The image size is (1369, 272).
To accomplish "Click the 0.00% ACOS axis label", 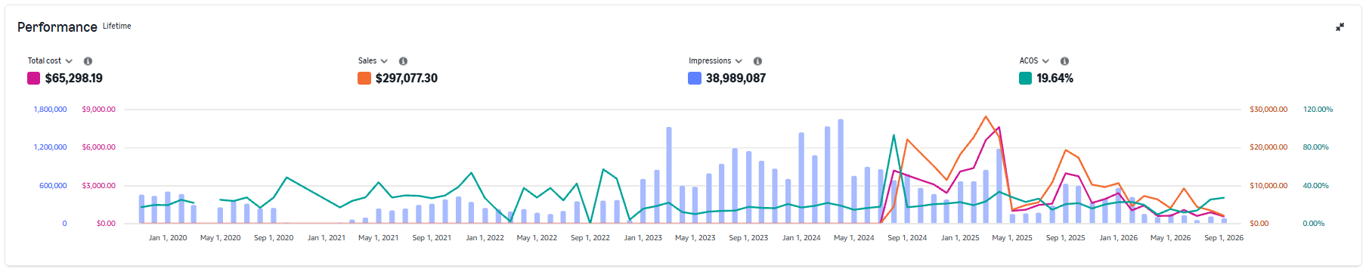I will pyautogui.click(x=1313, y=224).
